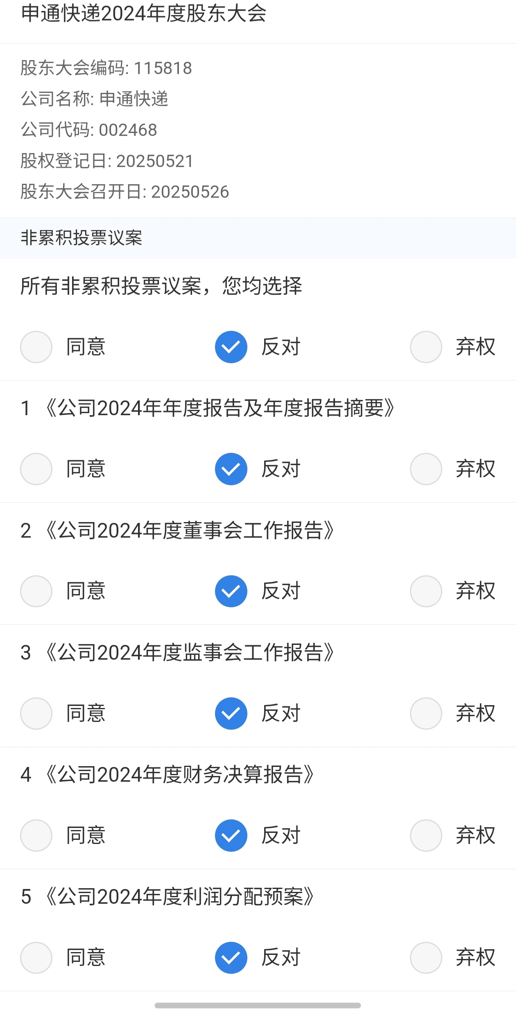This screenshot has width=516, height=1018.
Task: Tap the home indicator bar at bottom
Action: 258,1005
